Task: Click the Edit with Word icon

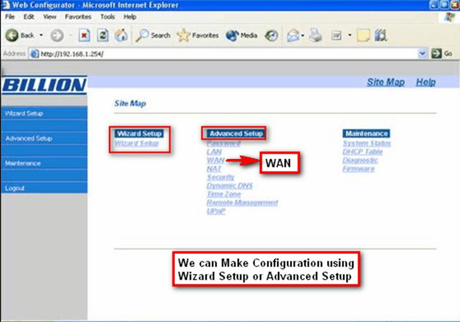Action: (x=336, y=36)
